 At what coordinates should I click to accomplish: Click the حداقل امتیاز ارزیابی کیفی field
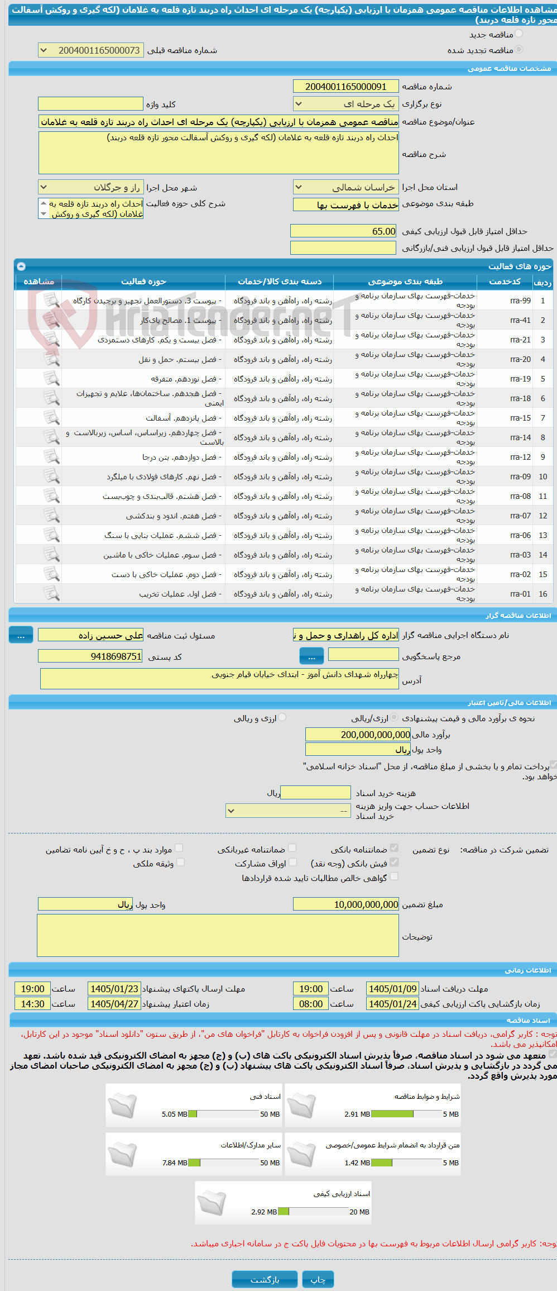(x=343, y=231)
